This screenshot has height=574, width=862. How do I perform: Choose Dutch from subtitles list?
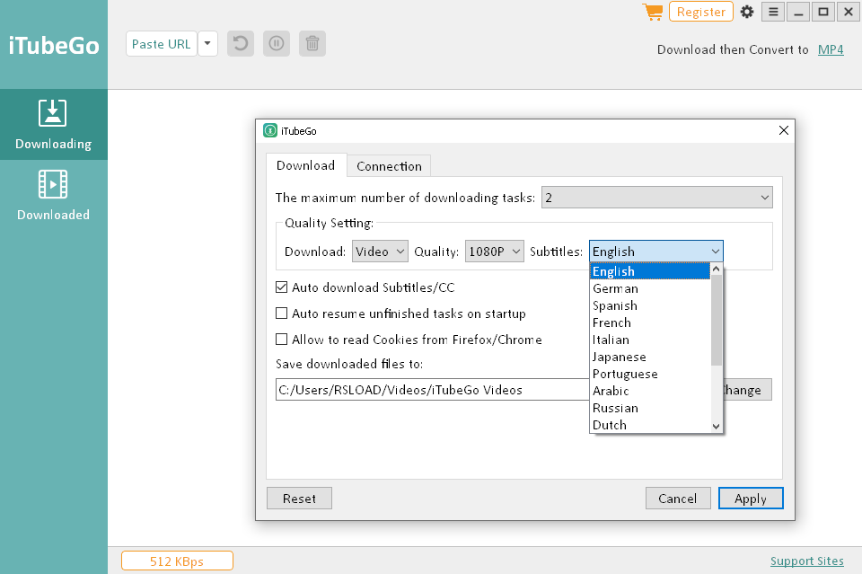650,425
